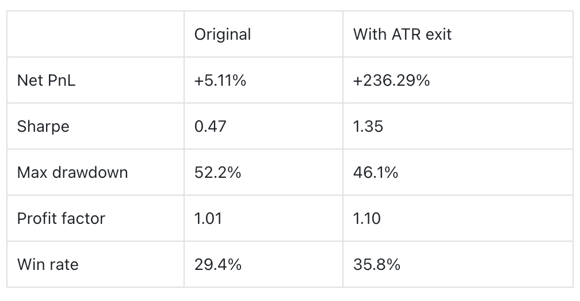Click the word Profit in row label
The width and height of the screenshot is (580, 301).
(36, 219)
